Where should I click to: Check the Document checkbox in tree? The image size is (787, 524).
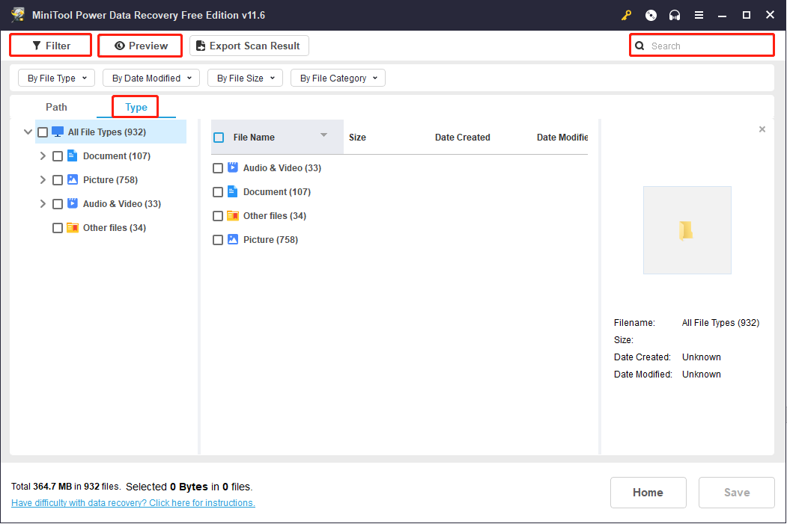tap(58, 156)
